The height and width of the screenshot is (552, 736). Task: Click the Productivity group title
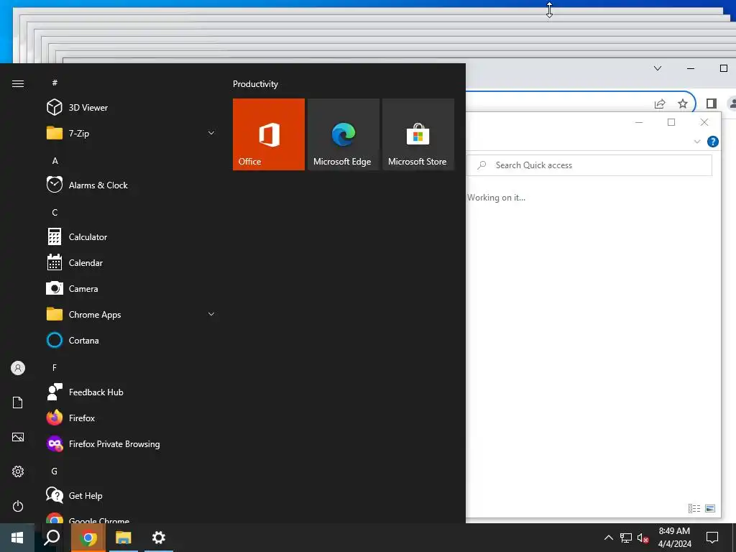point(255,84)
